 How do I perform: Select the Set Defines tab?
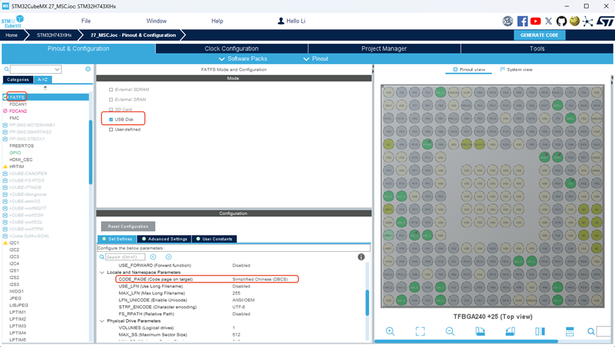[x=117, y=239]
